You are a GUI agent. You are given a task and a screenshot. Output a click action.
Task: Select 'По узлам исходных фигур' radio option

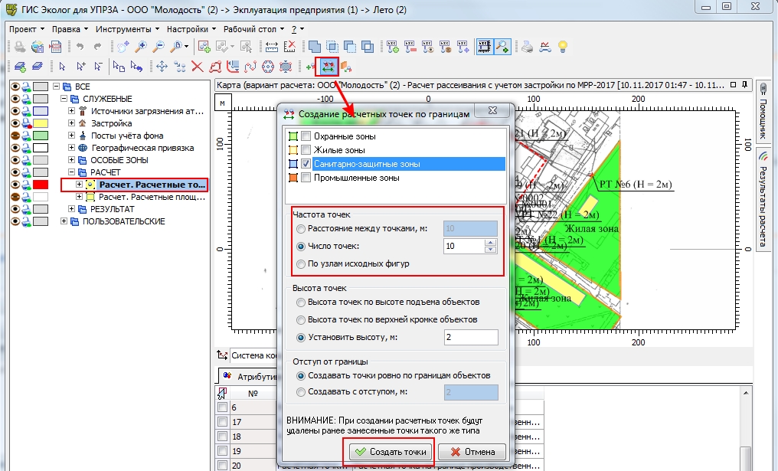tap(301, 263)
